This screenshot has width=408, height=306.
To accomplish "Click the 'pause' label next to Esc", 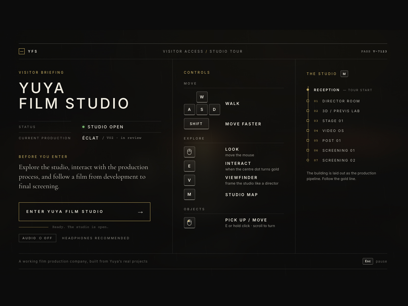I will (381, 261).
